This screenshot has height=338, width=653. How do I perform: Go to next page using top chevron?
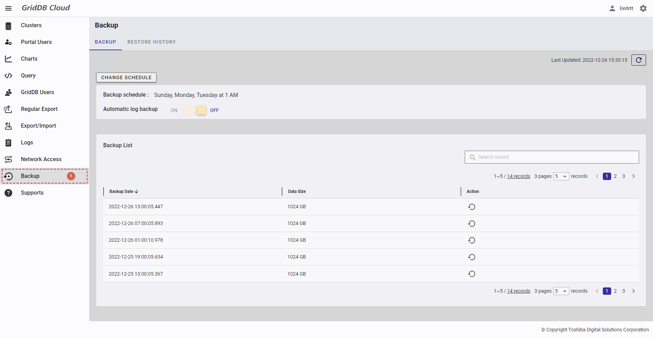633,176
